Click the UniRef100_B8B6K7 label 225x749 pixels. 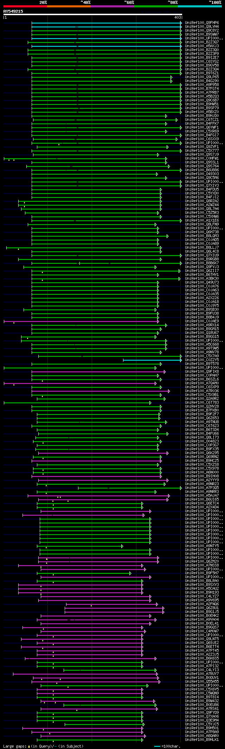202,263
